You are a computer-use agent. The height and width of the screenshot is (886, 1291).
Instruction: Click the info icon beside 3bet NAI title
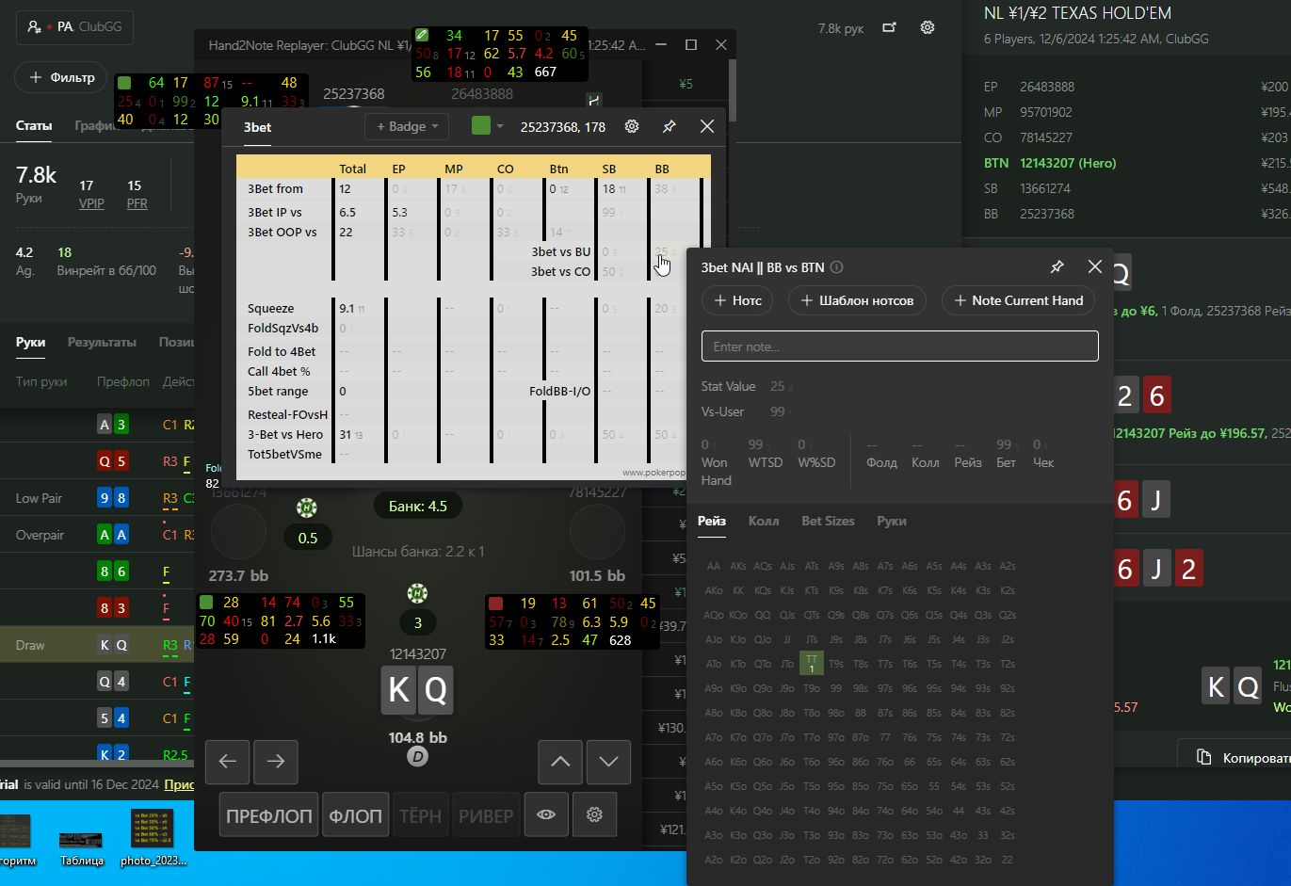click(x=836, y=267)
